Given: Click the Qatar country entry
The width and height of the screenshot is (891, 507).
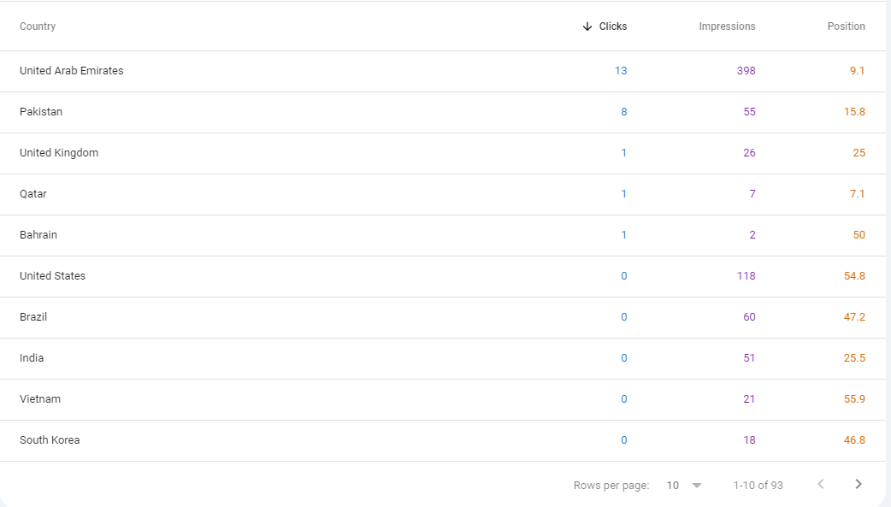Looking at the screenshot, I should [x=33, y=194].
